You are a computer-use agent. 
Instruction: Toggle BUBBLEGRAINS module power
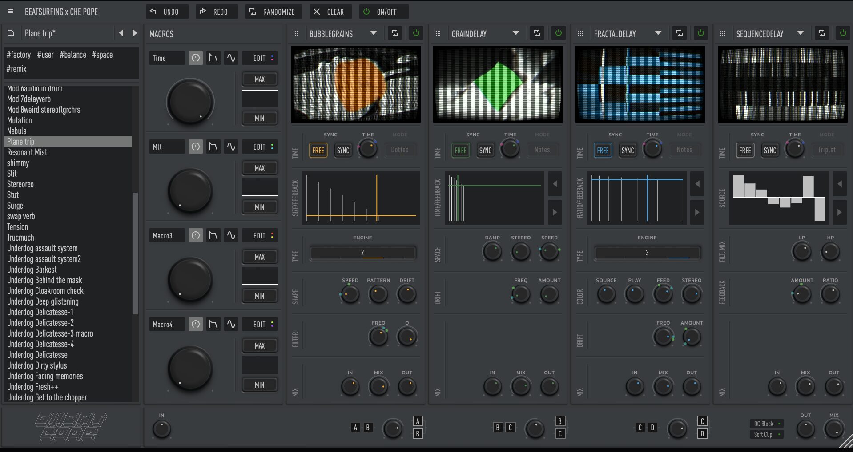(x=416, y=33)
